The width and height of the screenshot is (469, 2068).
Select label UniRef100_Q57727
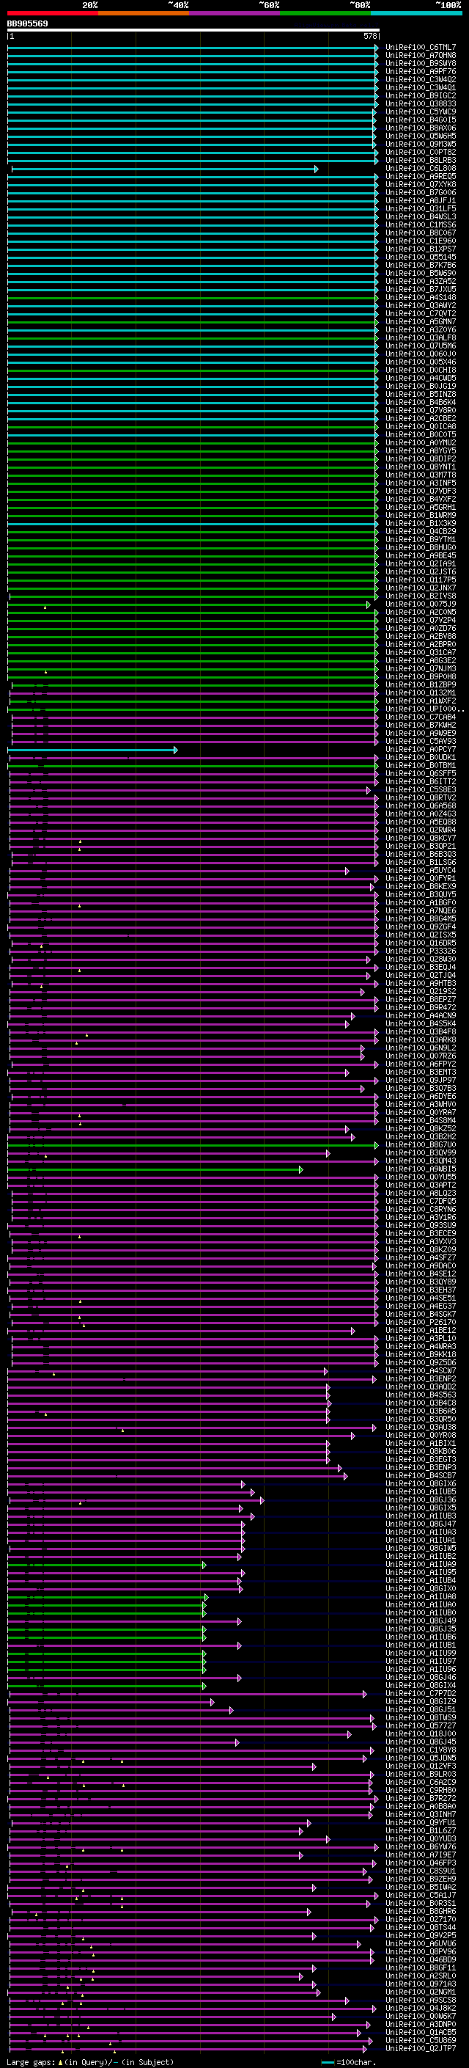pyautogui.click(x=421, y=1726)
